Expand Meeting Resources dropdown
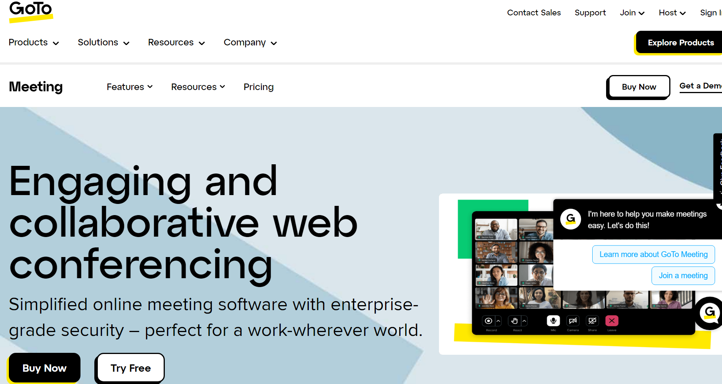The width and height of the screenshot is (722, 384). [x=198, y=87]
